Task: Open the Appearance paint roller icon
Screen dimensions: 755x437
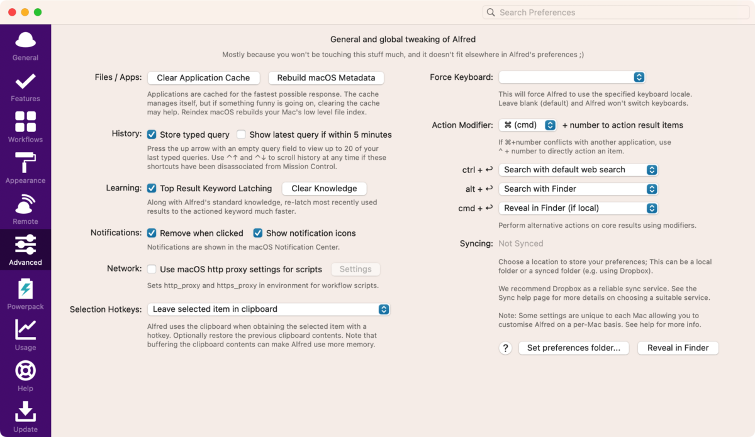Action: [x=25, y=162]
